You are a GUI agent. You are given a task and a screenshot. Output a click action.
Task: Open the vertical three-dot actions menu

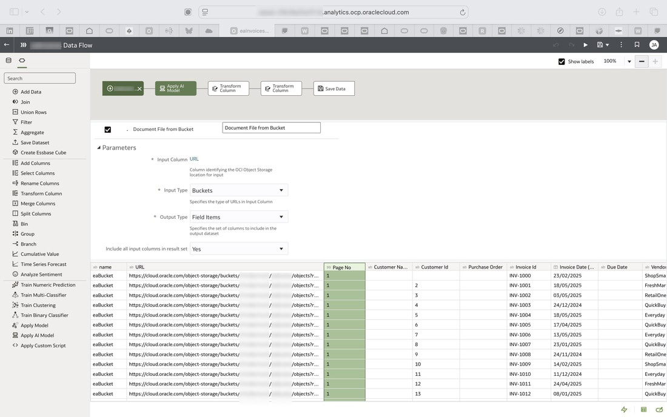pyautogui.click(x=621, y=45)
